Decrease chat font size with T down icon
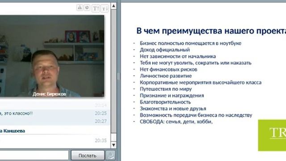 tap(105, 8)
